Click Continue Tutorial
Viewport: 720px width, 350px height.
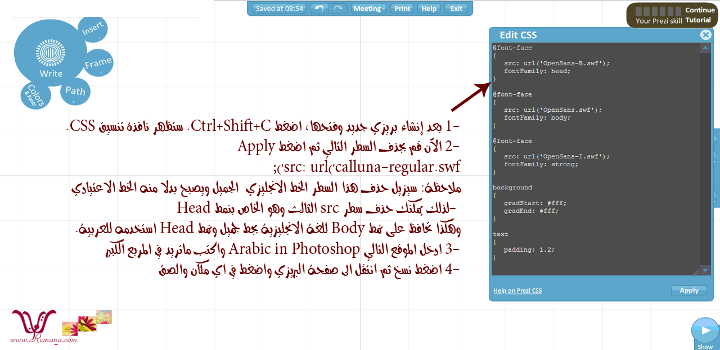tap(699, 15)
